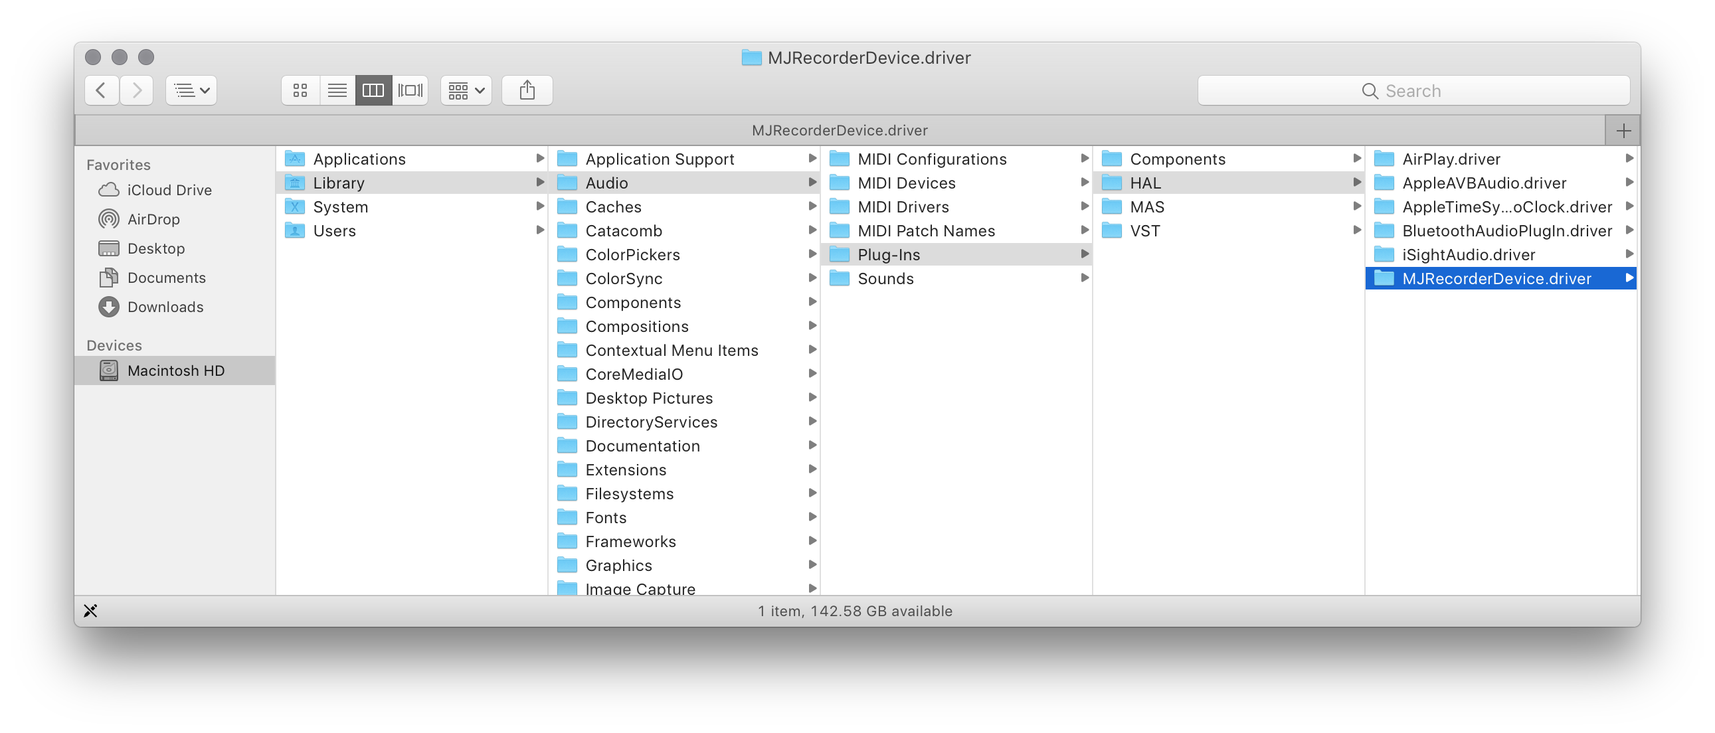
Task: Switch to icon view mode
Action: 300,90
